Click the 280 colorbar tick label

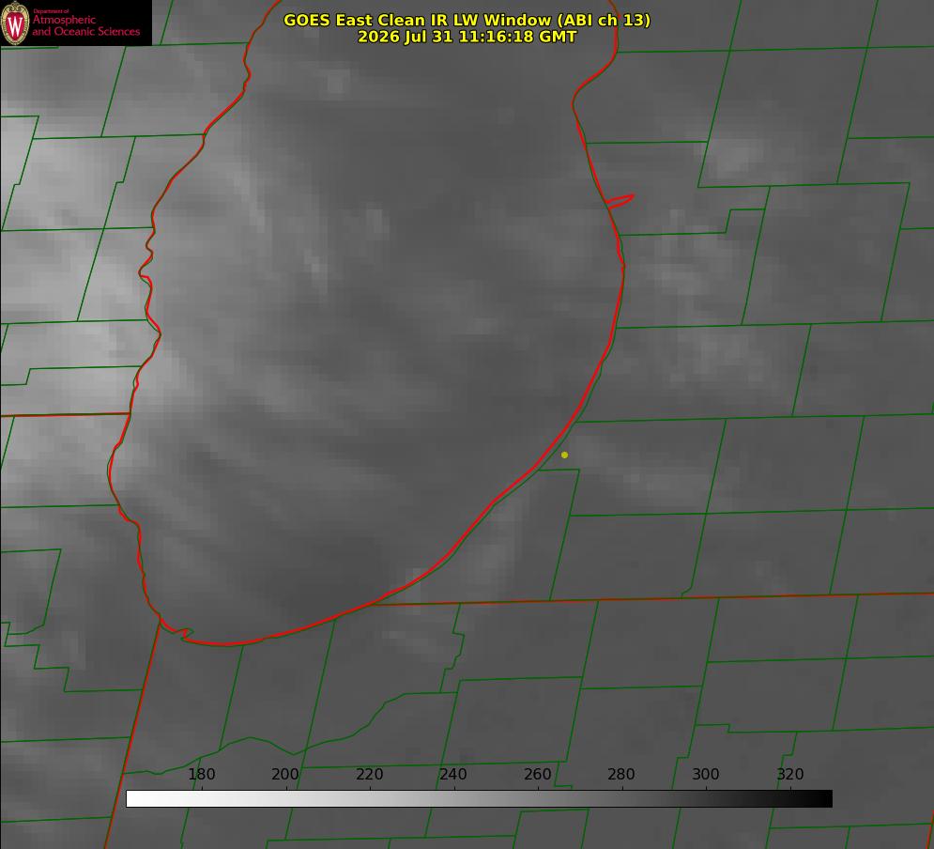[621, 774]
